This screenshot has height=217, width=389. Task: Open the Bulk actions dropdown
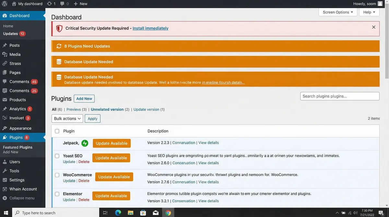click(x=67, y=118)
